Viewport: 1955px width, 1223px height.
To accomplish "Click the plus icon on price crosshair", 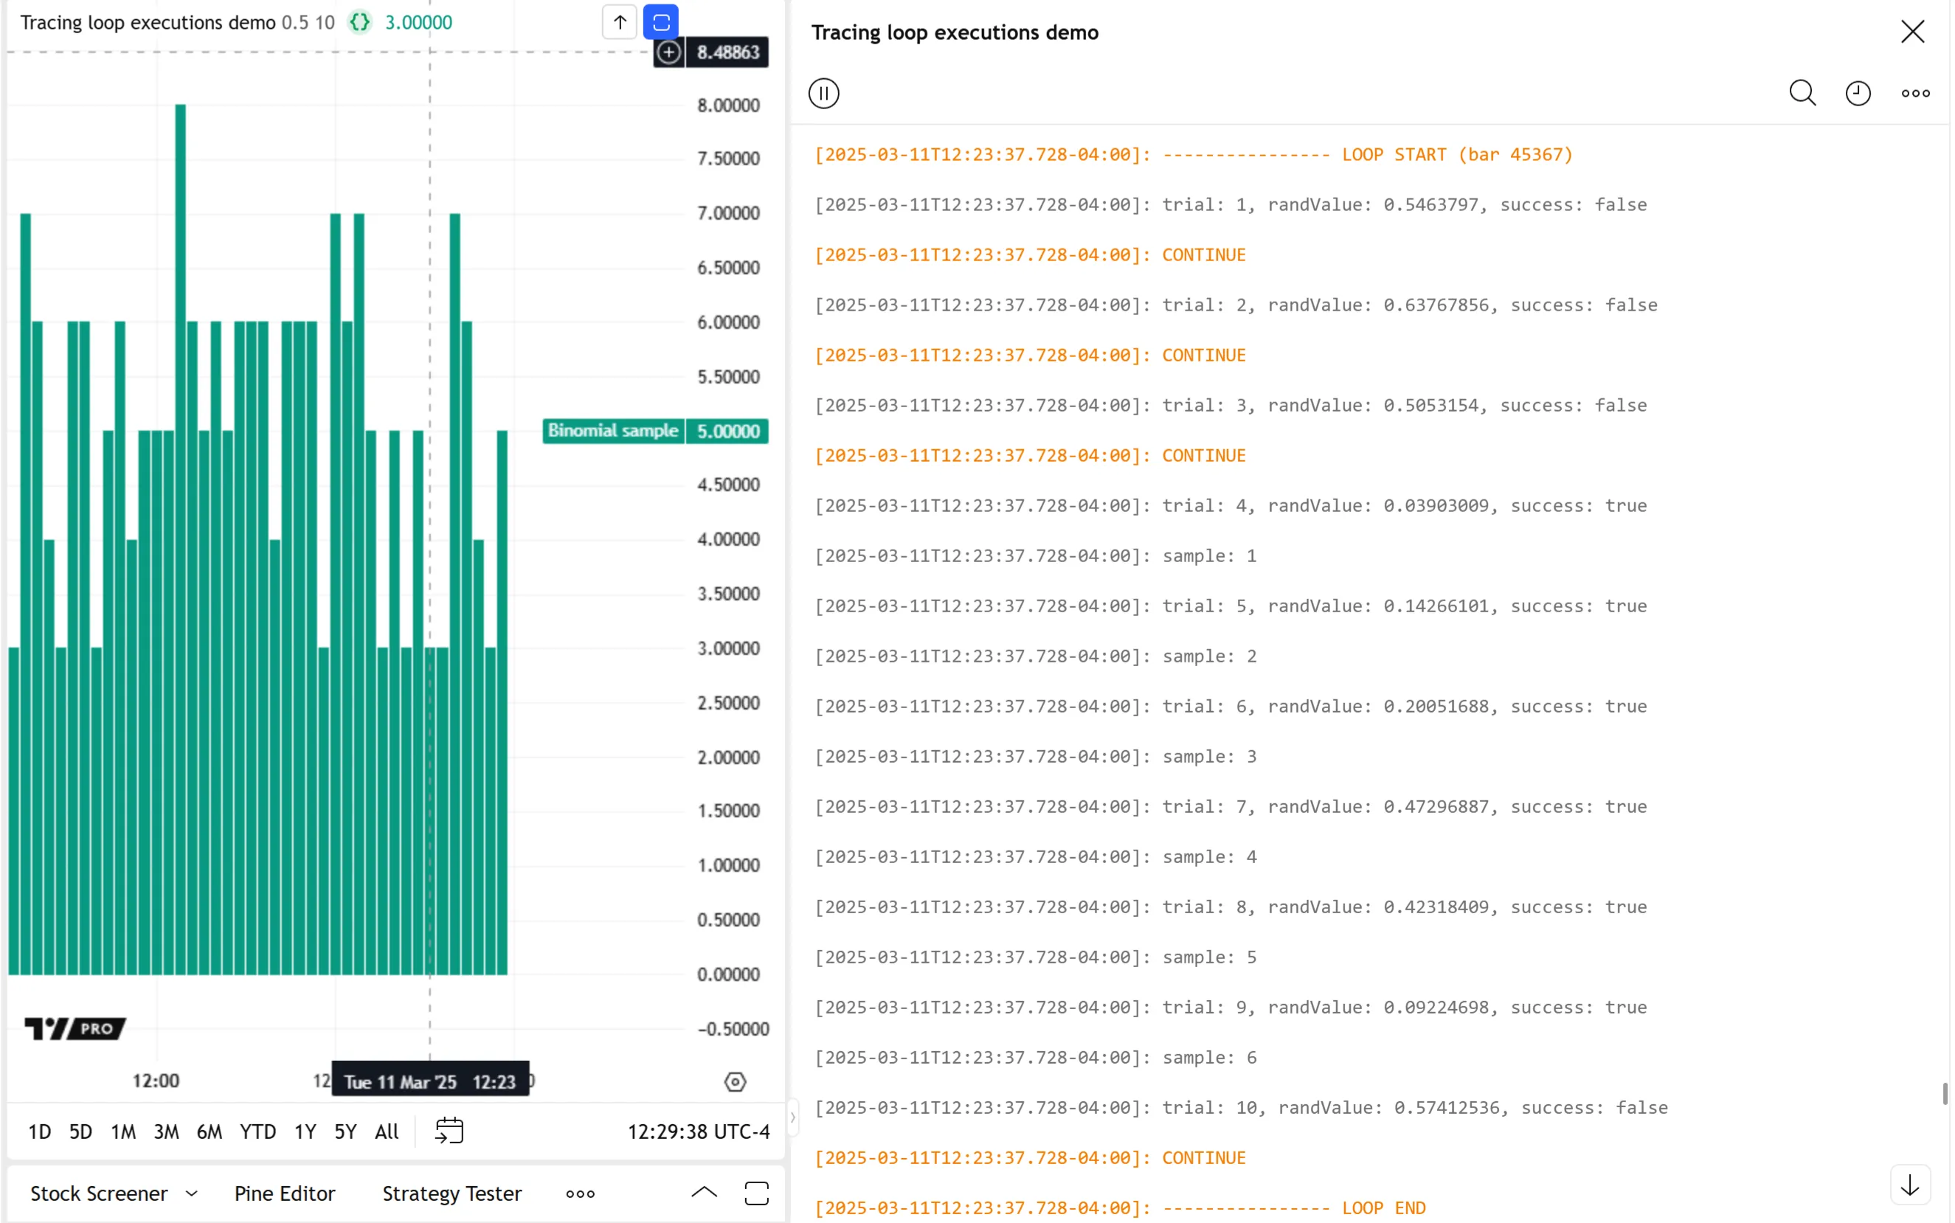I will [x=669, y=52].
